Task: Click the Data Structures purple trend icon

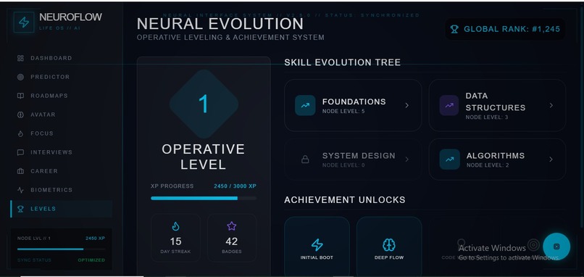Action: [x=449, y=105]
